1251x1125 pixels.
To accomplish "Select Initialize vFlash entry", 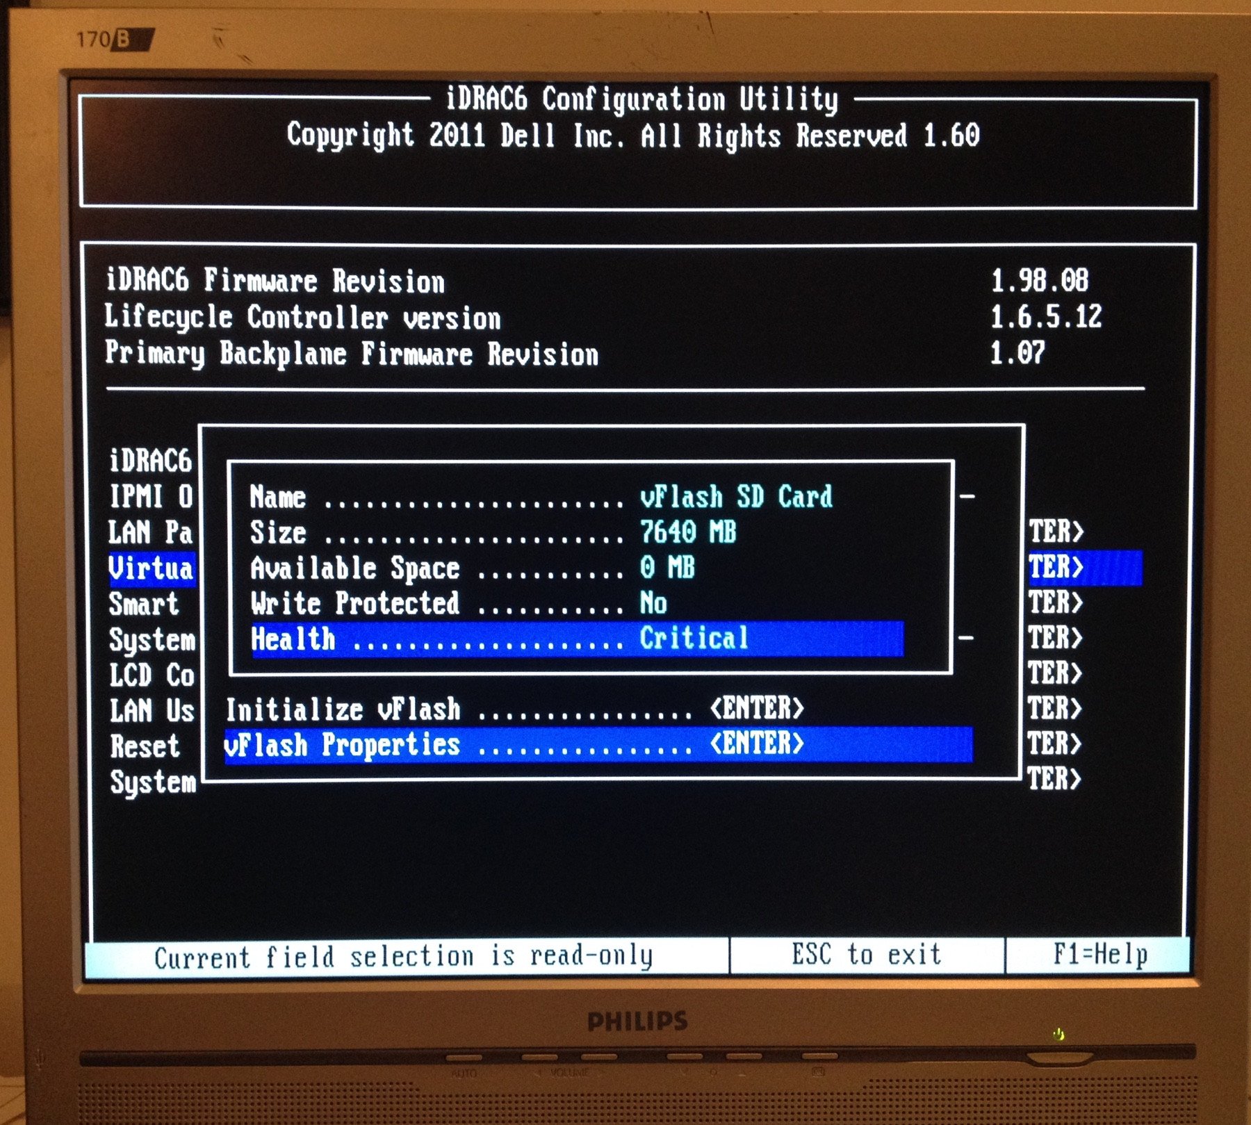I will [515, 709].
